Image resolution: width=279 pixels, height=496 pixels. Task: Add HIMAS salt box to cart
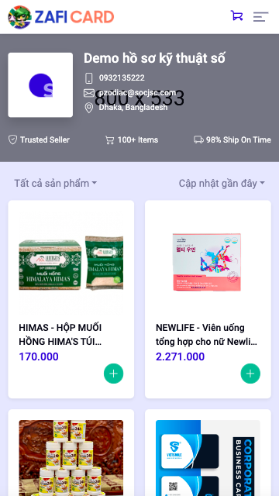coord(114,374)
